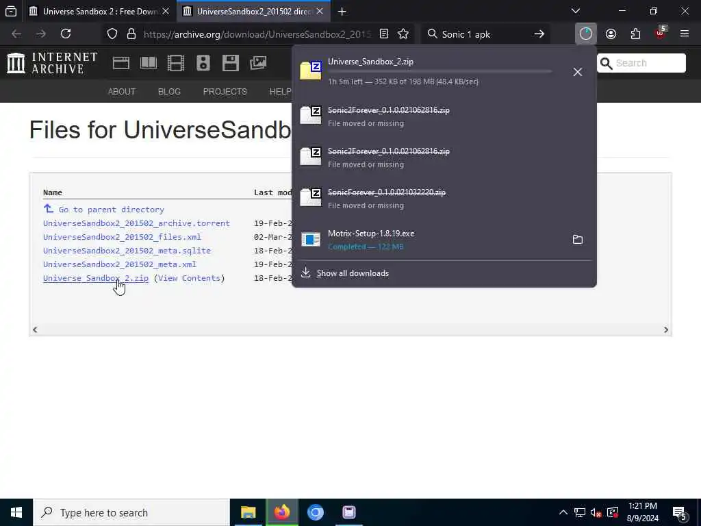Open the extensions puzzle icon

(635, 34)
